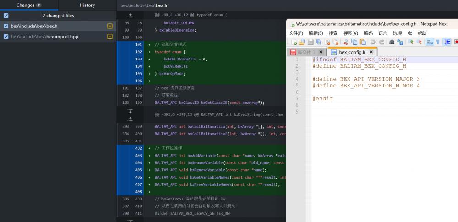Viewport: 458px width, 222px height.
Task: Open the 文件(F) menu
Action: (296, 33)
